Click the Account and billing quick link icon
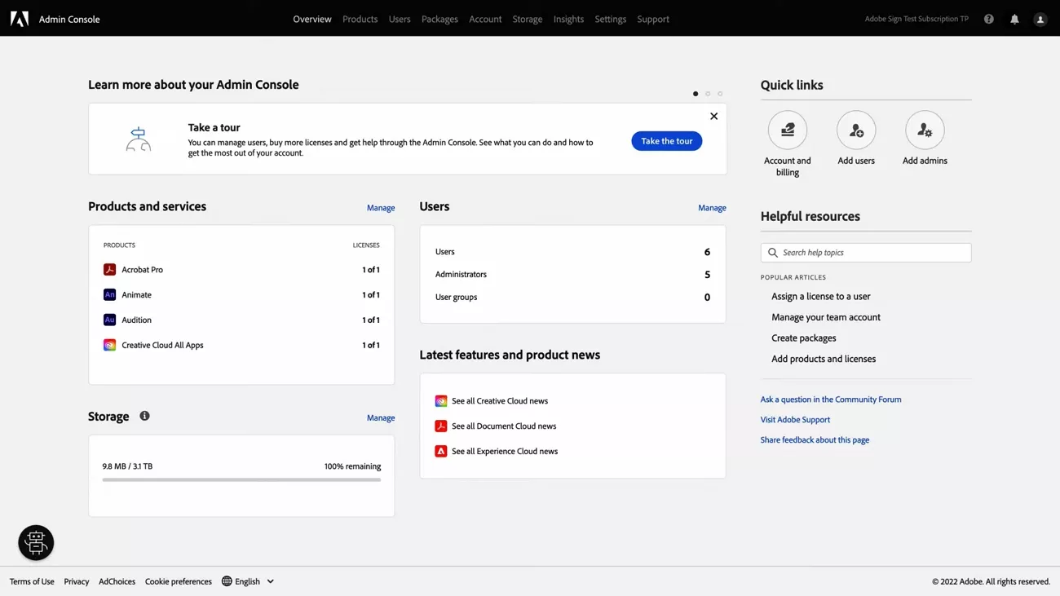 [x=788, y=130]
